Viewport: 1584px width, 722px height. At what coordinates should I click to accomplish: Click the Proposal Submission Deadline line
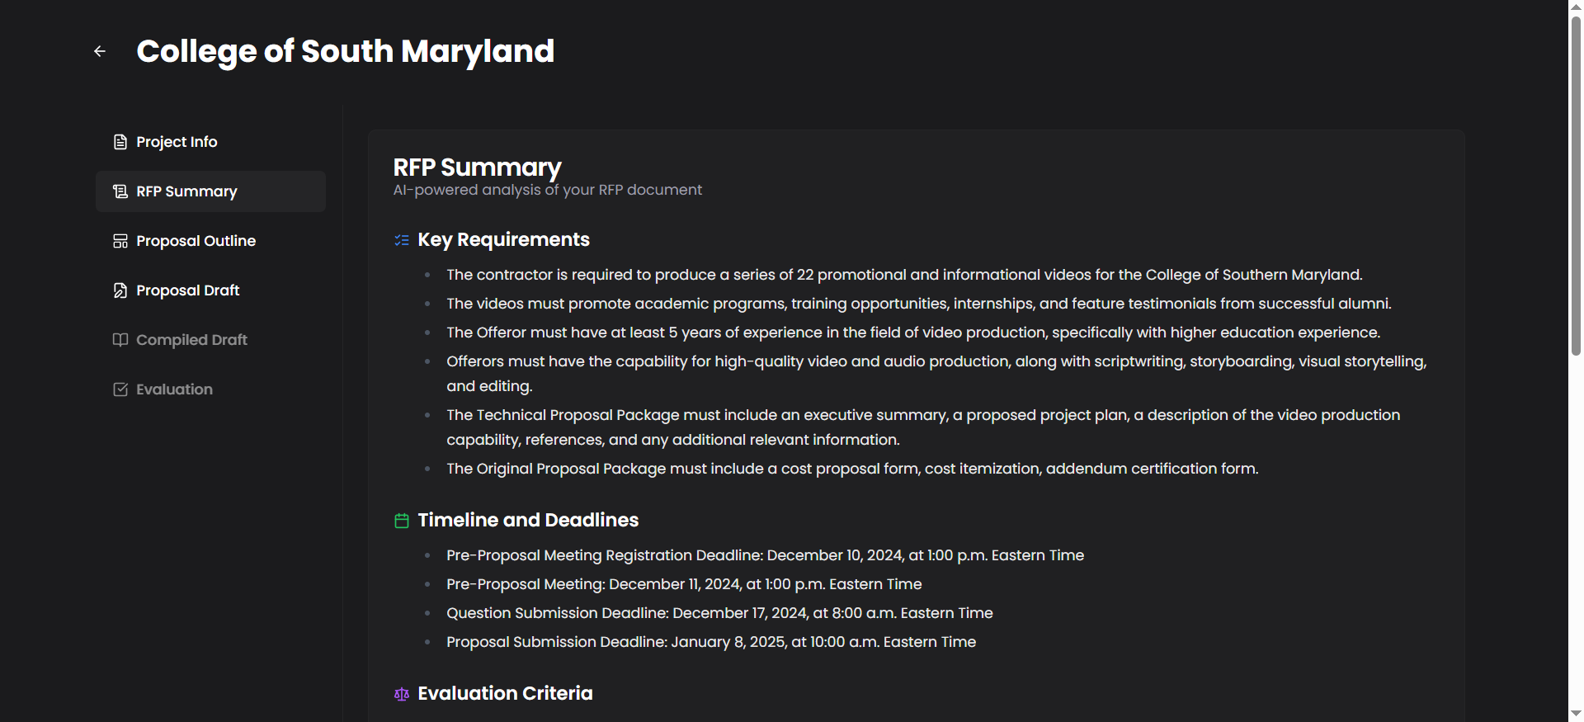710,642
